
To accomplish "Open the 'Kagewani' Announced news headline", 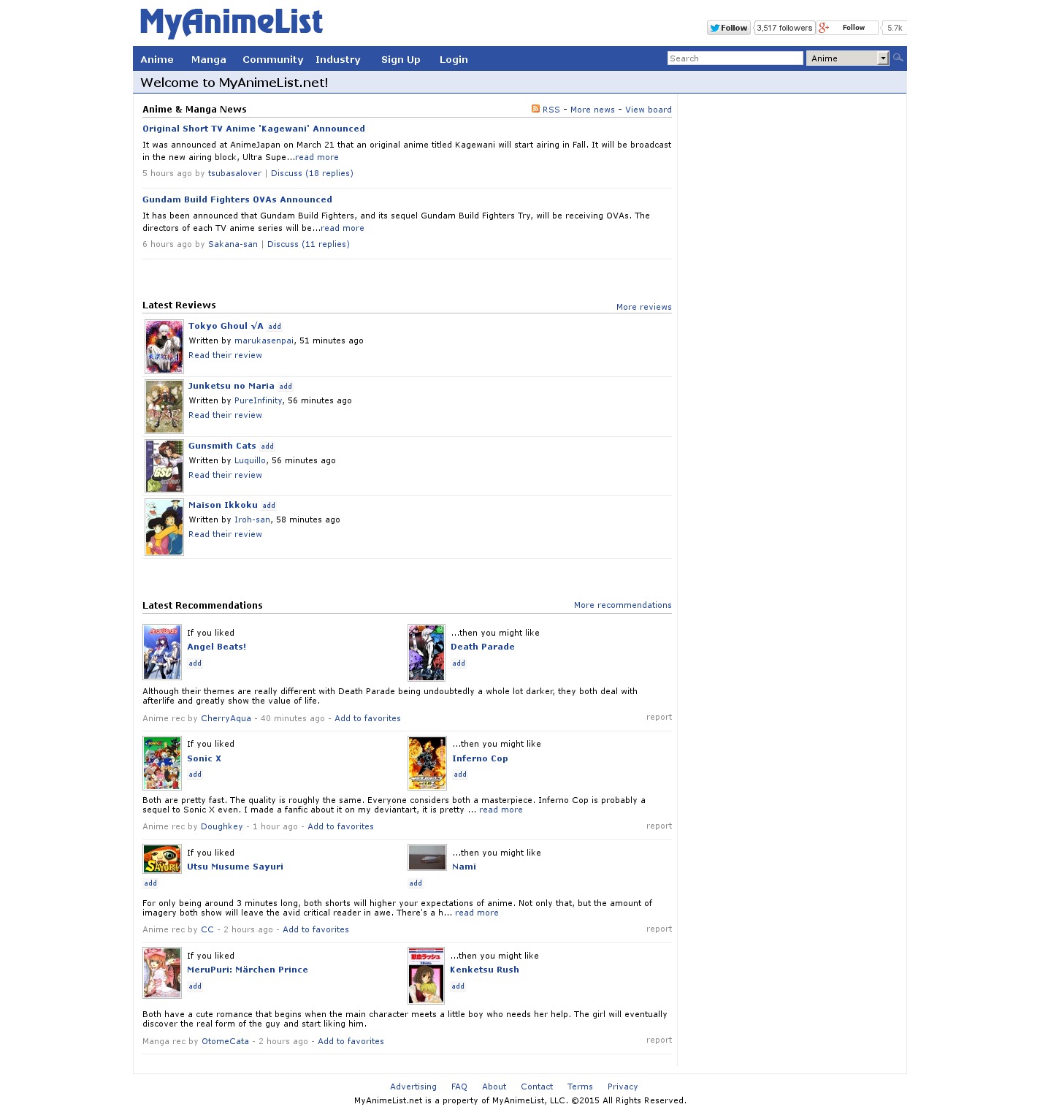I will 253,129.
